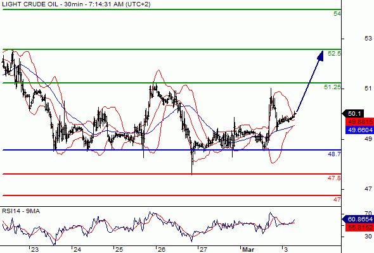The height and width of the screenshot is (253, 374).
Task: Select the 52.5 resistance level label
Action: (334, 54)
